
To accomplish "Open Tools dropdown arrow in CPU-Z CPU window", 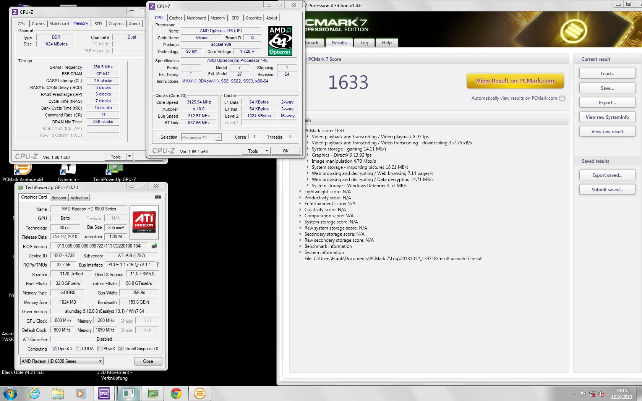I will click(x=267, y=151).
